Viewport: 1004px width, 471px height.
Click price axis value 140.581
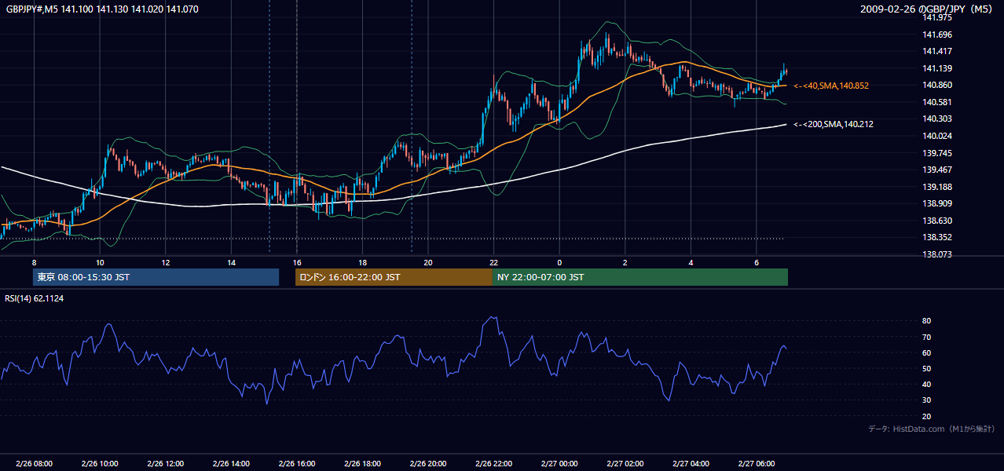tap(936, 102)
